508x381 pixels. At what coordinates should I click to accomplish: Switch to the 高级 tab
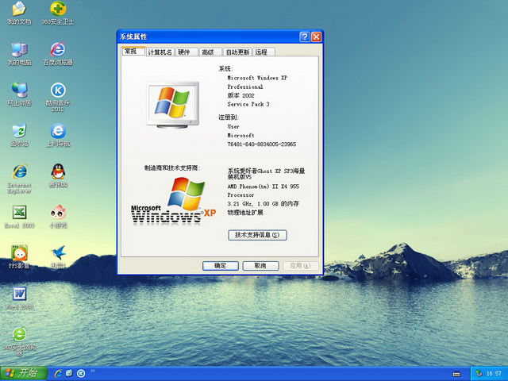click(210, 52)
